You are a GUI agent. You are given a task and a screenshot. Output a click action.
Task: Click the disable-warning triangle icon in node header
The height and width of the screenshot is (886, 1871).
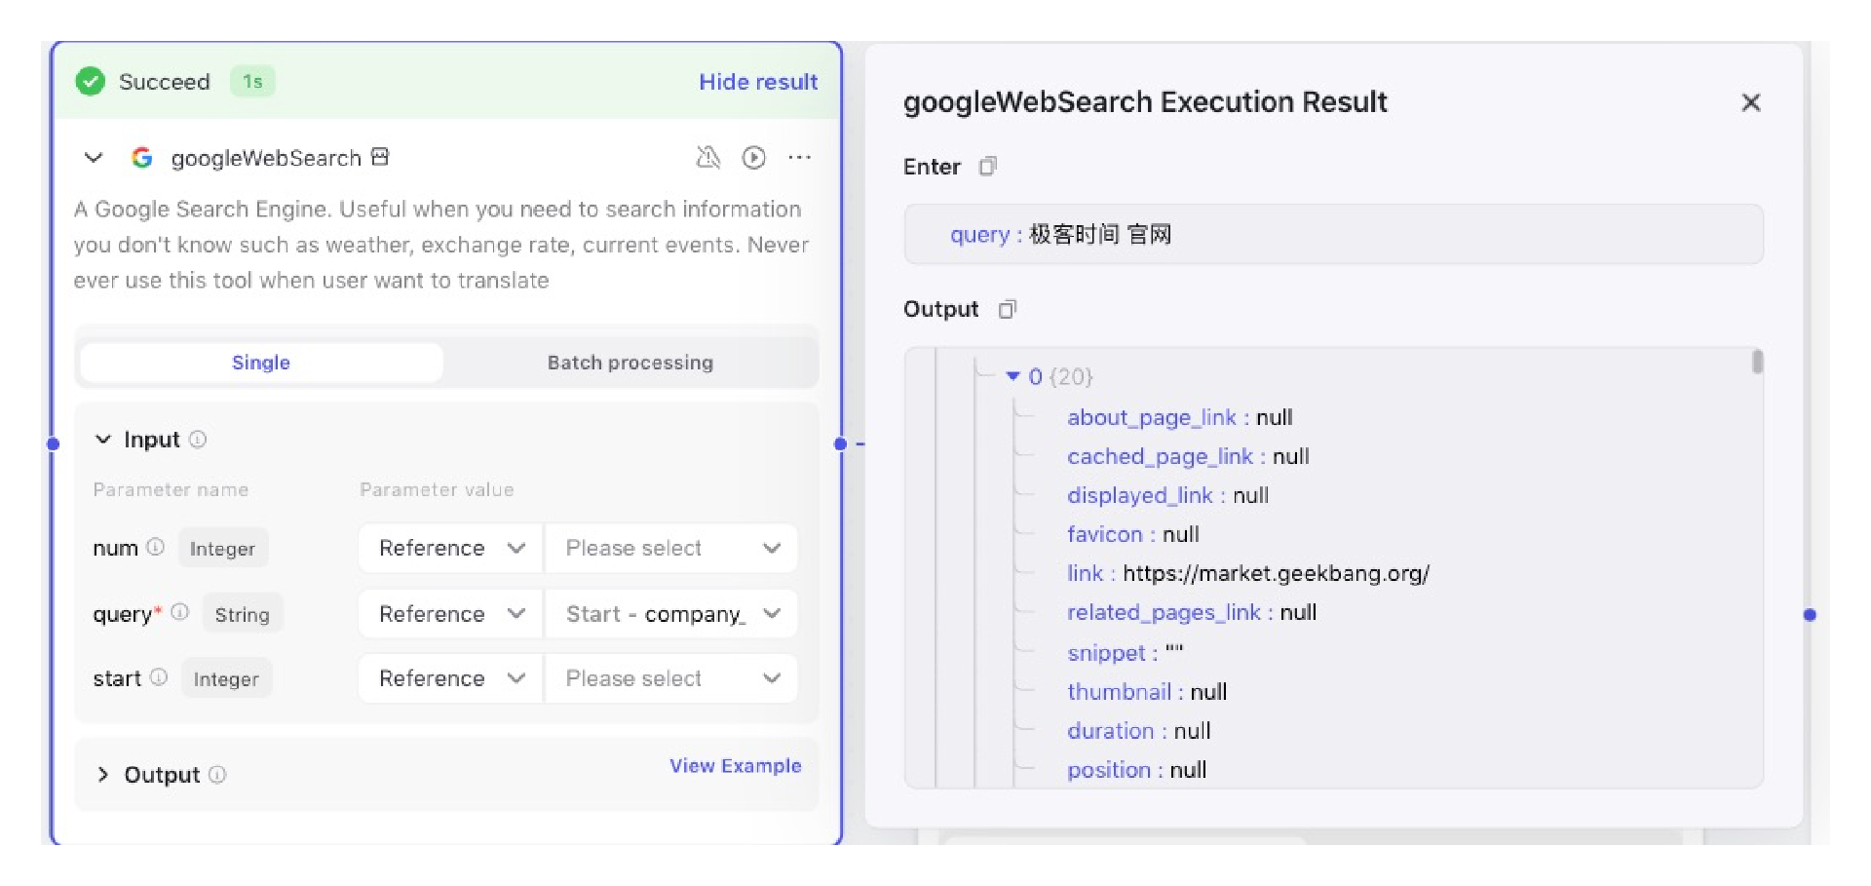[x=707, y=158]
